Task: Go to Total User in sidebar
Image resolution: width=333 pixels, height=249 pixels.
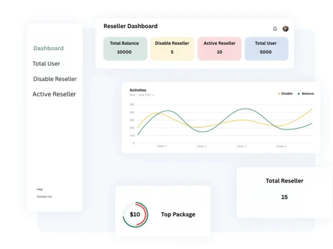Action: pos(46,64)
